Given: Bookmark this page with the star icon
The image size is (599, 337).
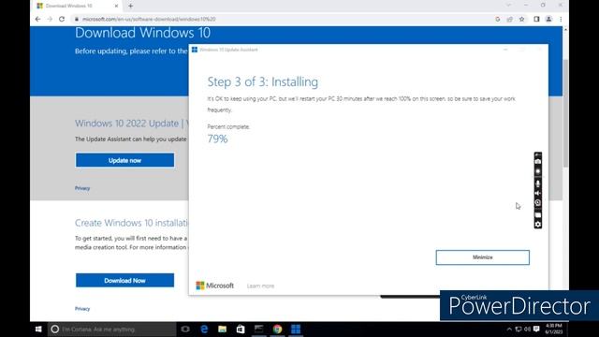Looking at the screenshot, I should click(522, 19).
